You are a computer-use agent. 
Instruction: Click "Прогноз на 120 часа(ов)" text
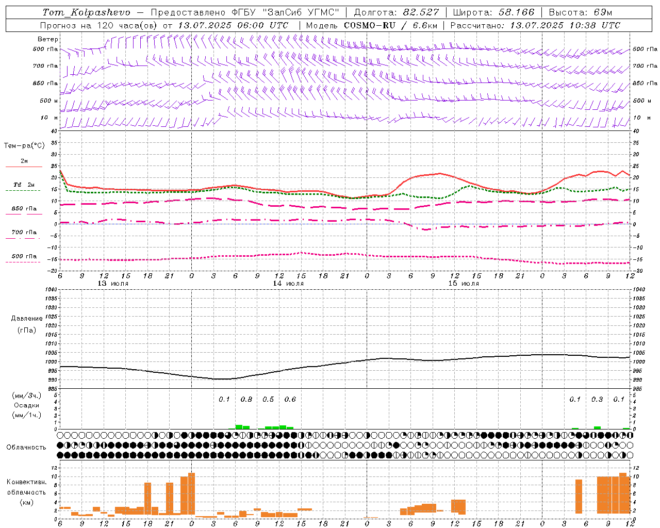pyautogui.click(x=99, y=25)
